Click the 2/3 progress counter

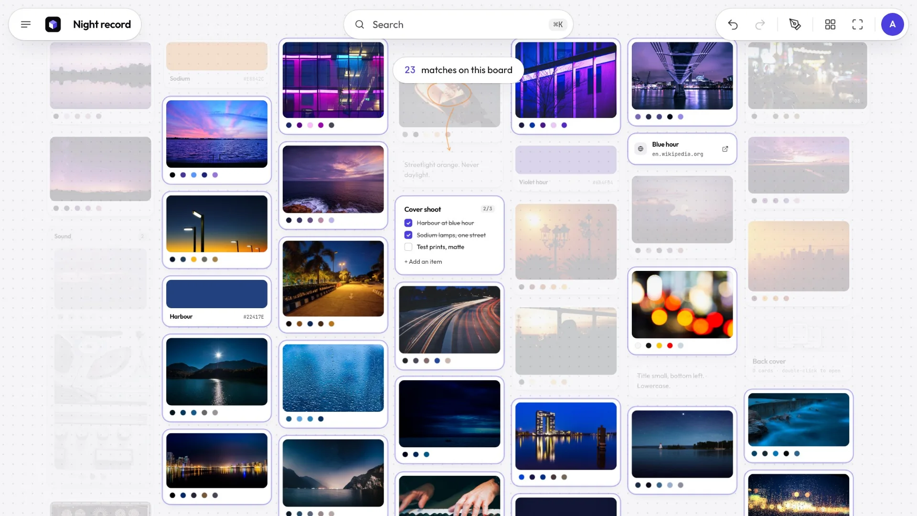(x=488, y=209)
